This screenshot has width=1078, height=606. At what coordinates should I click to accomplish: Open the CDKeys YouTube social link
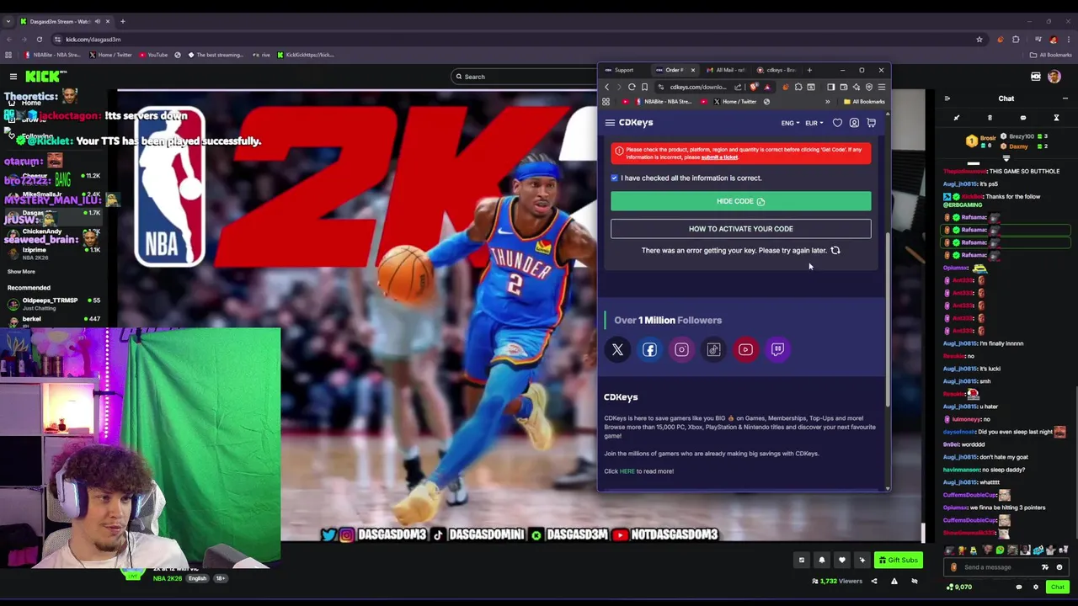(x=745, y=349)
